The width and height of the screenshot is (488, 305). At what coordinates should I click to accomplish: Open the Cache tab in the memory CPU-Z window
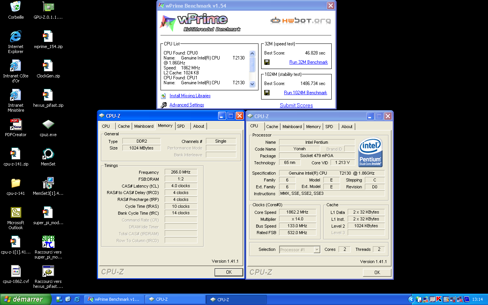(124, 126)
